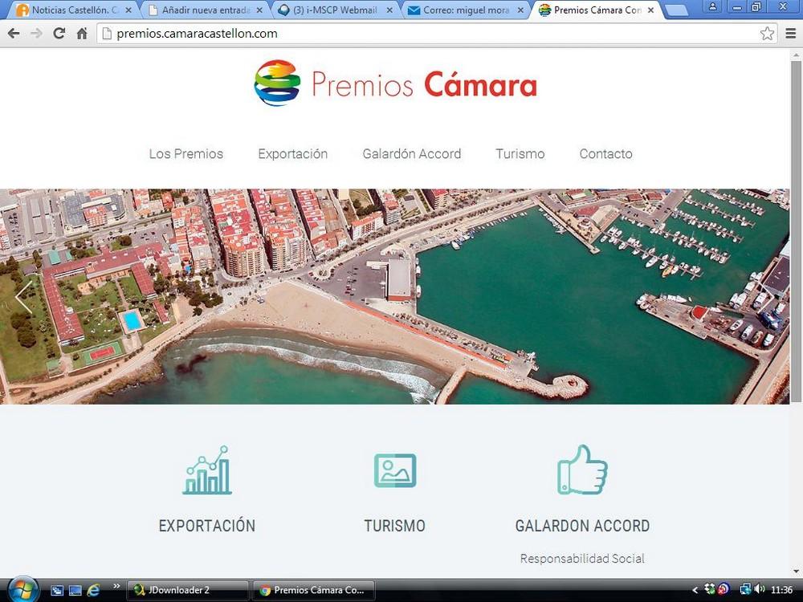
Task: Expand hidden system tray icons arrow
Action: click(x=695, y=590)
